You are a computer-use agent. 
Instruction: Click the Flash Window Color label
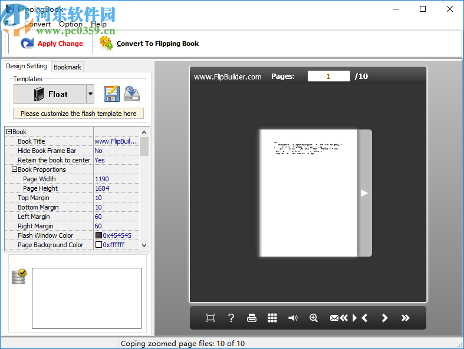[45, 235]
